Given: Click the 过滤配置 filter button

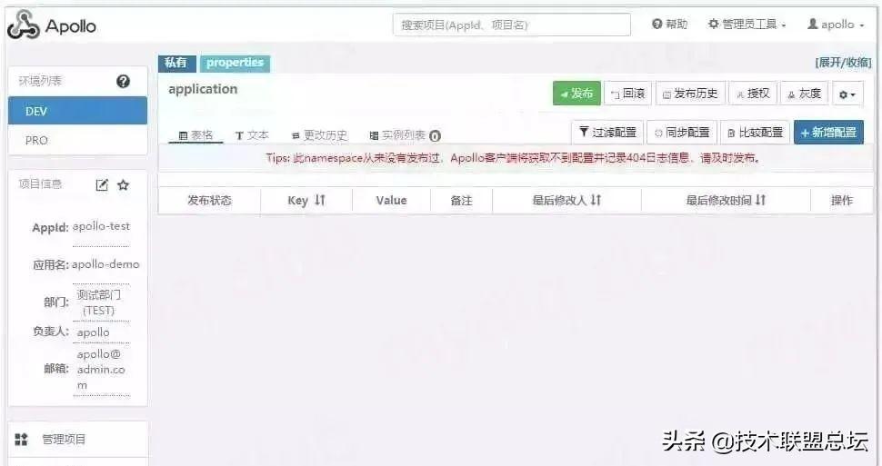Looking at the screenshot, I should tap(607, 133).
